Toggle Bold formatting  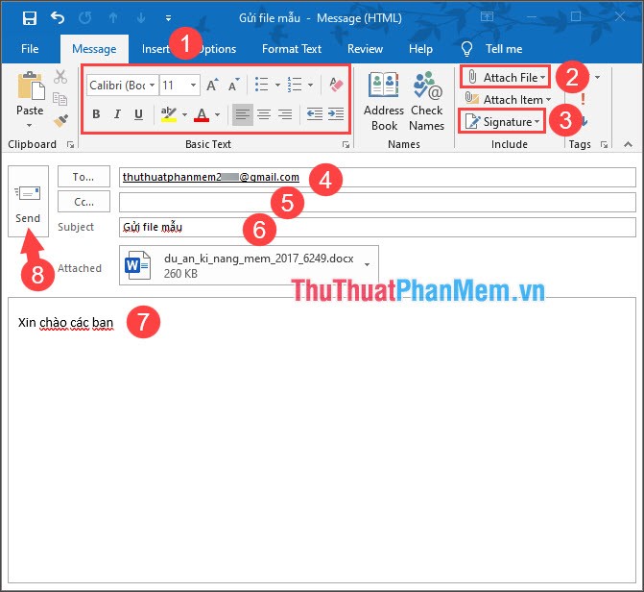pyautogui.click(x=96, y=114)
